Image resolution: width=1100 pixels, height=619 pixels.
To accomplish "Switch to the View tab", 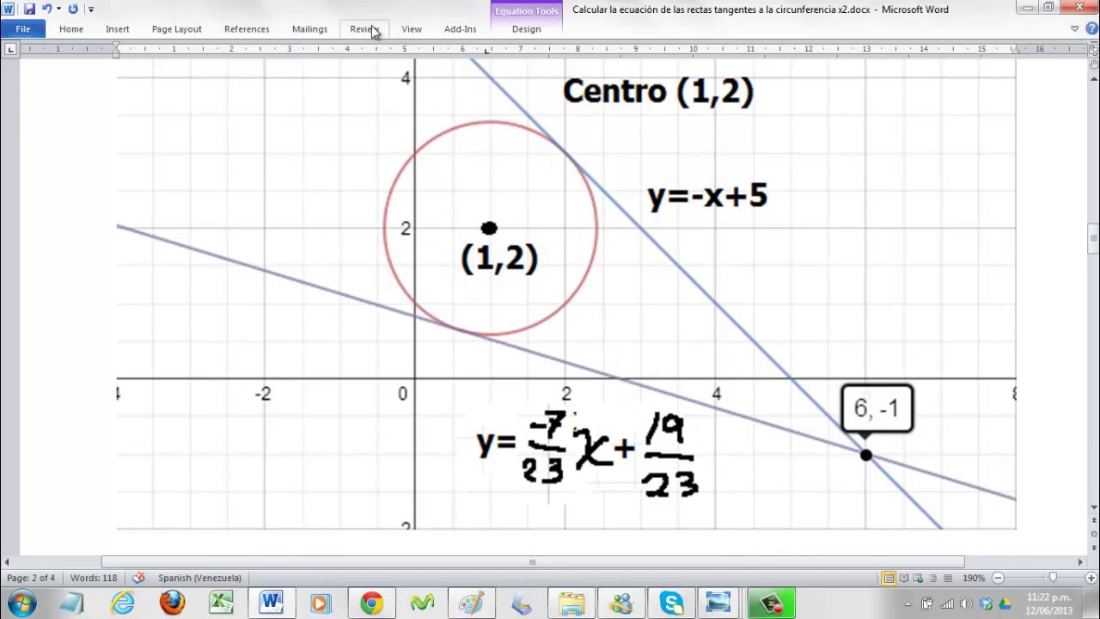I will click(412, 29).
